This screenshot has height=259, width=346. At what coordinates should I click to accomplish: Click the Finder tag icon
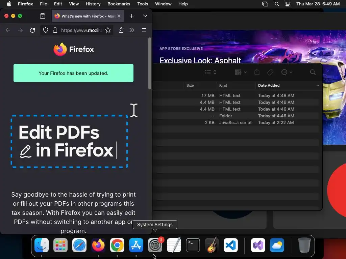click(x=270, y=72)
